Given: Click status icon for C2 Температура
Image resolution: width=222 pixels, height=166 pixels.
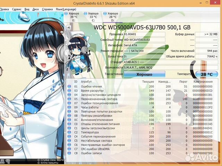Looking at the screenshot, I should 69,132.
